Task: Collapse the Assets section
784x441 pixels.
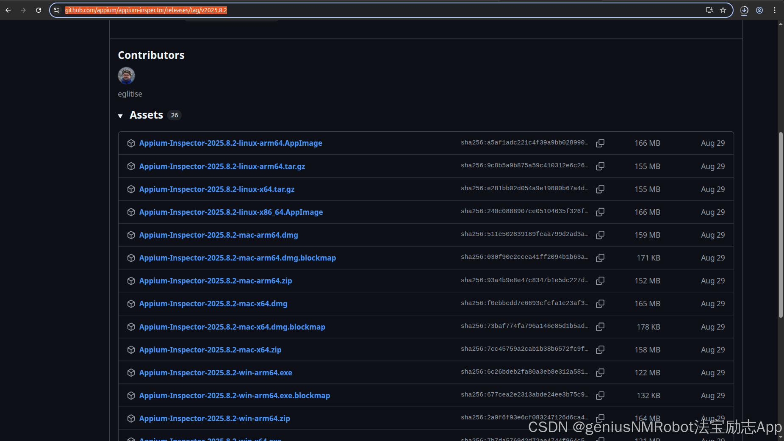Action: 121,115
